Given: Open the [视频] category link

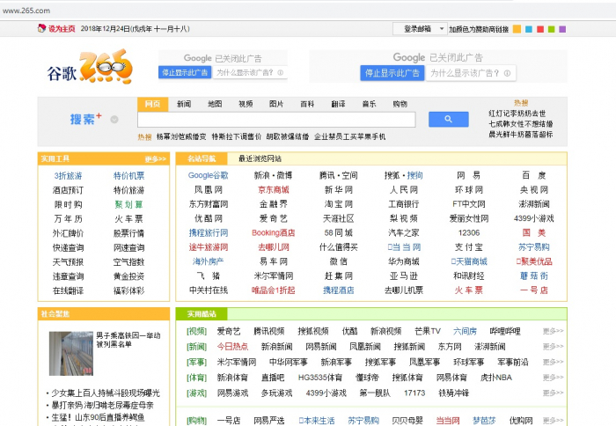Looking at the screenshot, I should coord(196,331).
